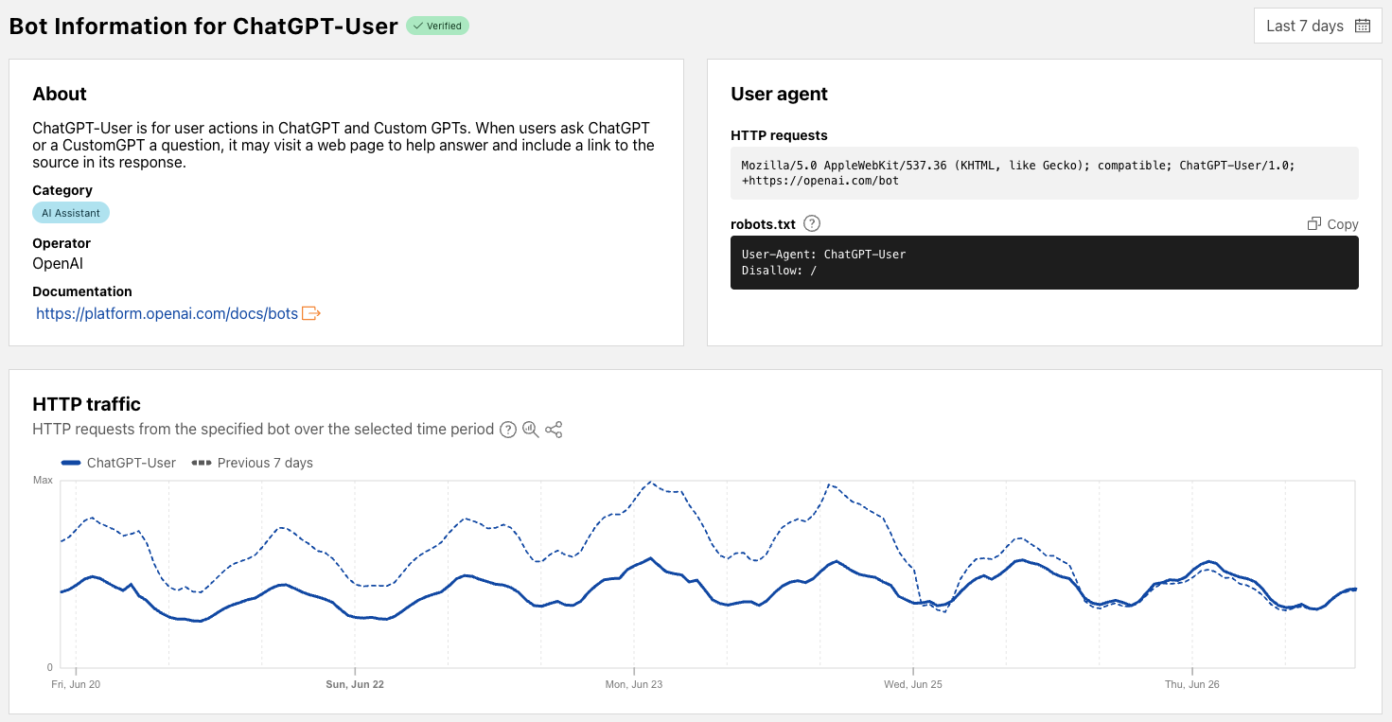The image size is (1392, 722).
Task: Click the About card heading
Action: point(60,94)
